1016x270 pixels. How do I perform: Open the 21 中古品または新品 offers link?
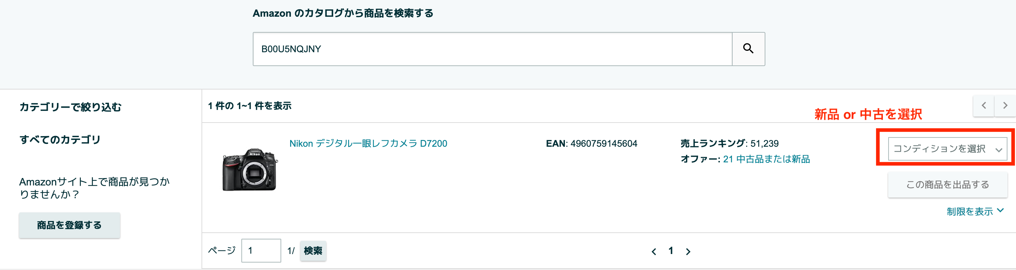pyautogui.click(x=766, y=159)
